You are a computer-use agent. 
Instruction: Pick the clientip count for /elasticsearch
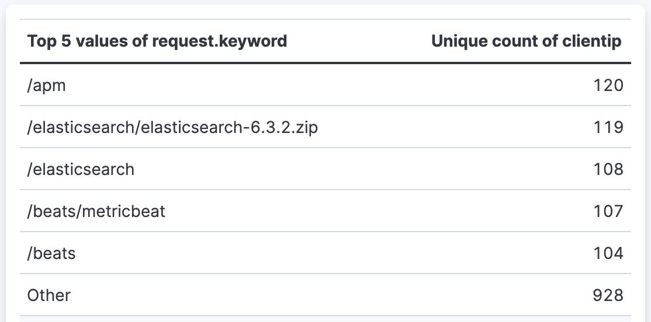(x=608, y=169)
